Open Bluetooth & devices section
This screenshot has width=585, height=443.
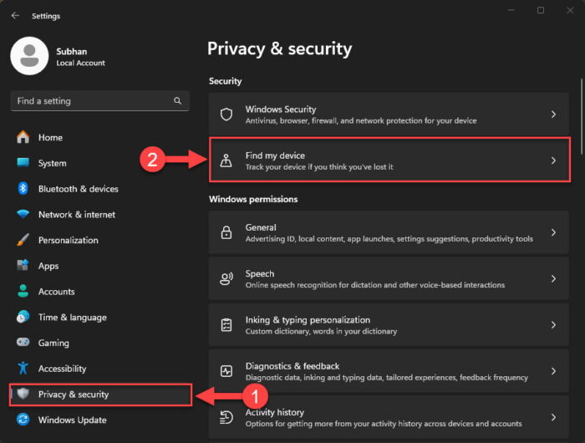[79, 189]
